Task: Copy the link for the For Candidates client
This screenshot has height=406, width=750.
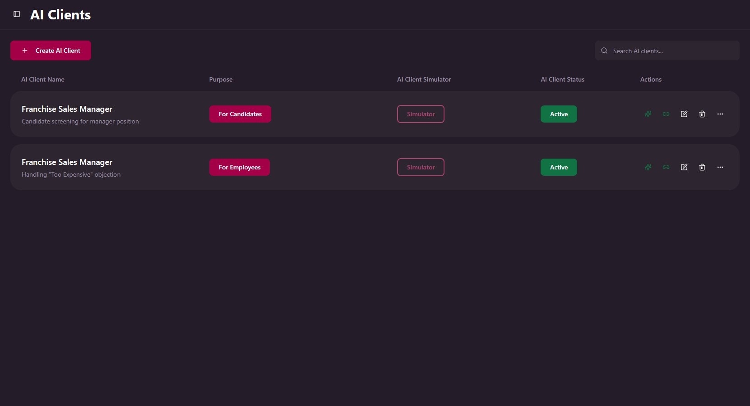Action: point(666,114)
